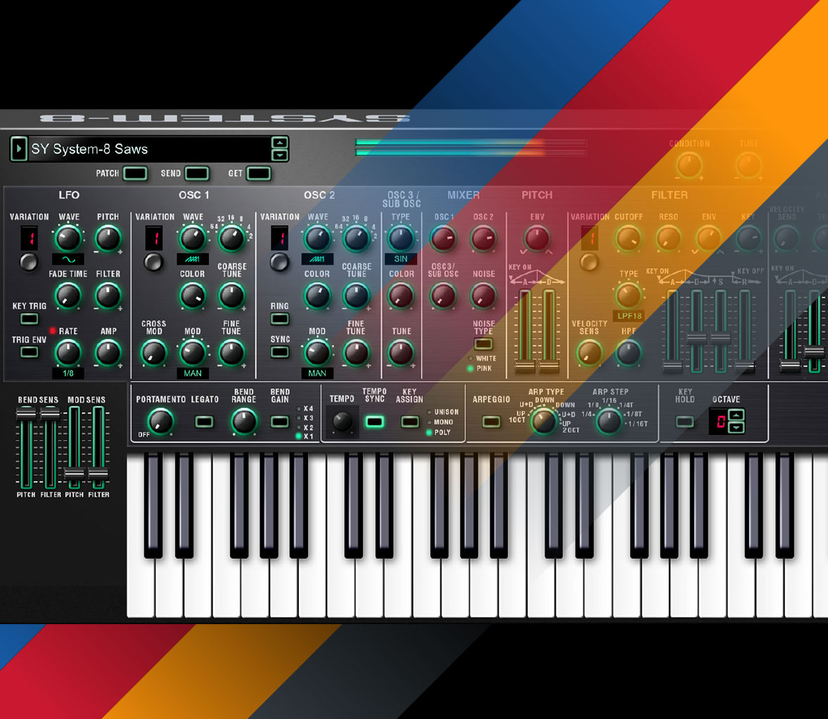The height and width of the screenshot is (719, 828).
Task: Enable the Arpeggio switch
Action: tap(491, 421)
